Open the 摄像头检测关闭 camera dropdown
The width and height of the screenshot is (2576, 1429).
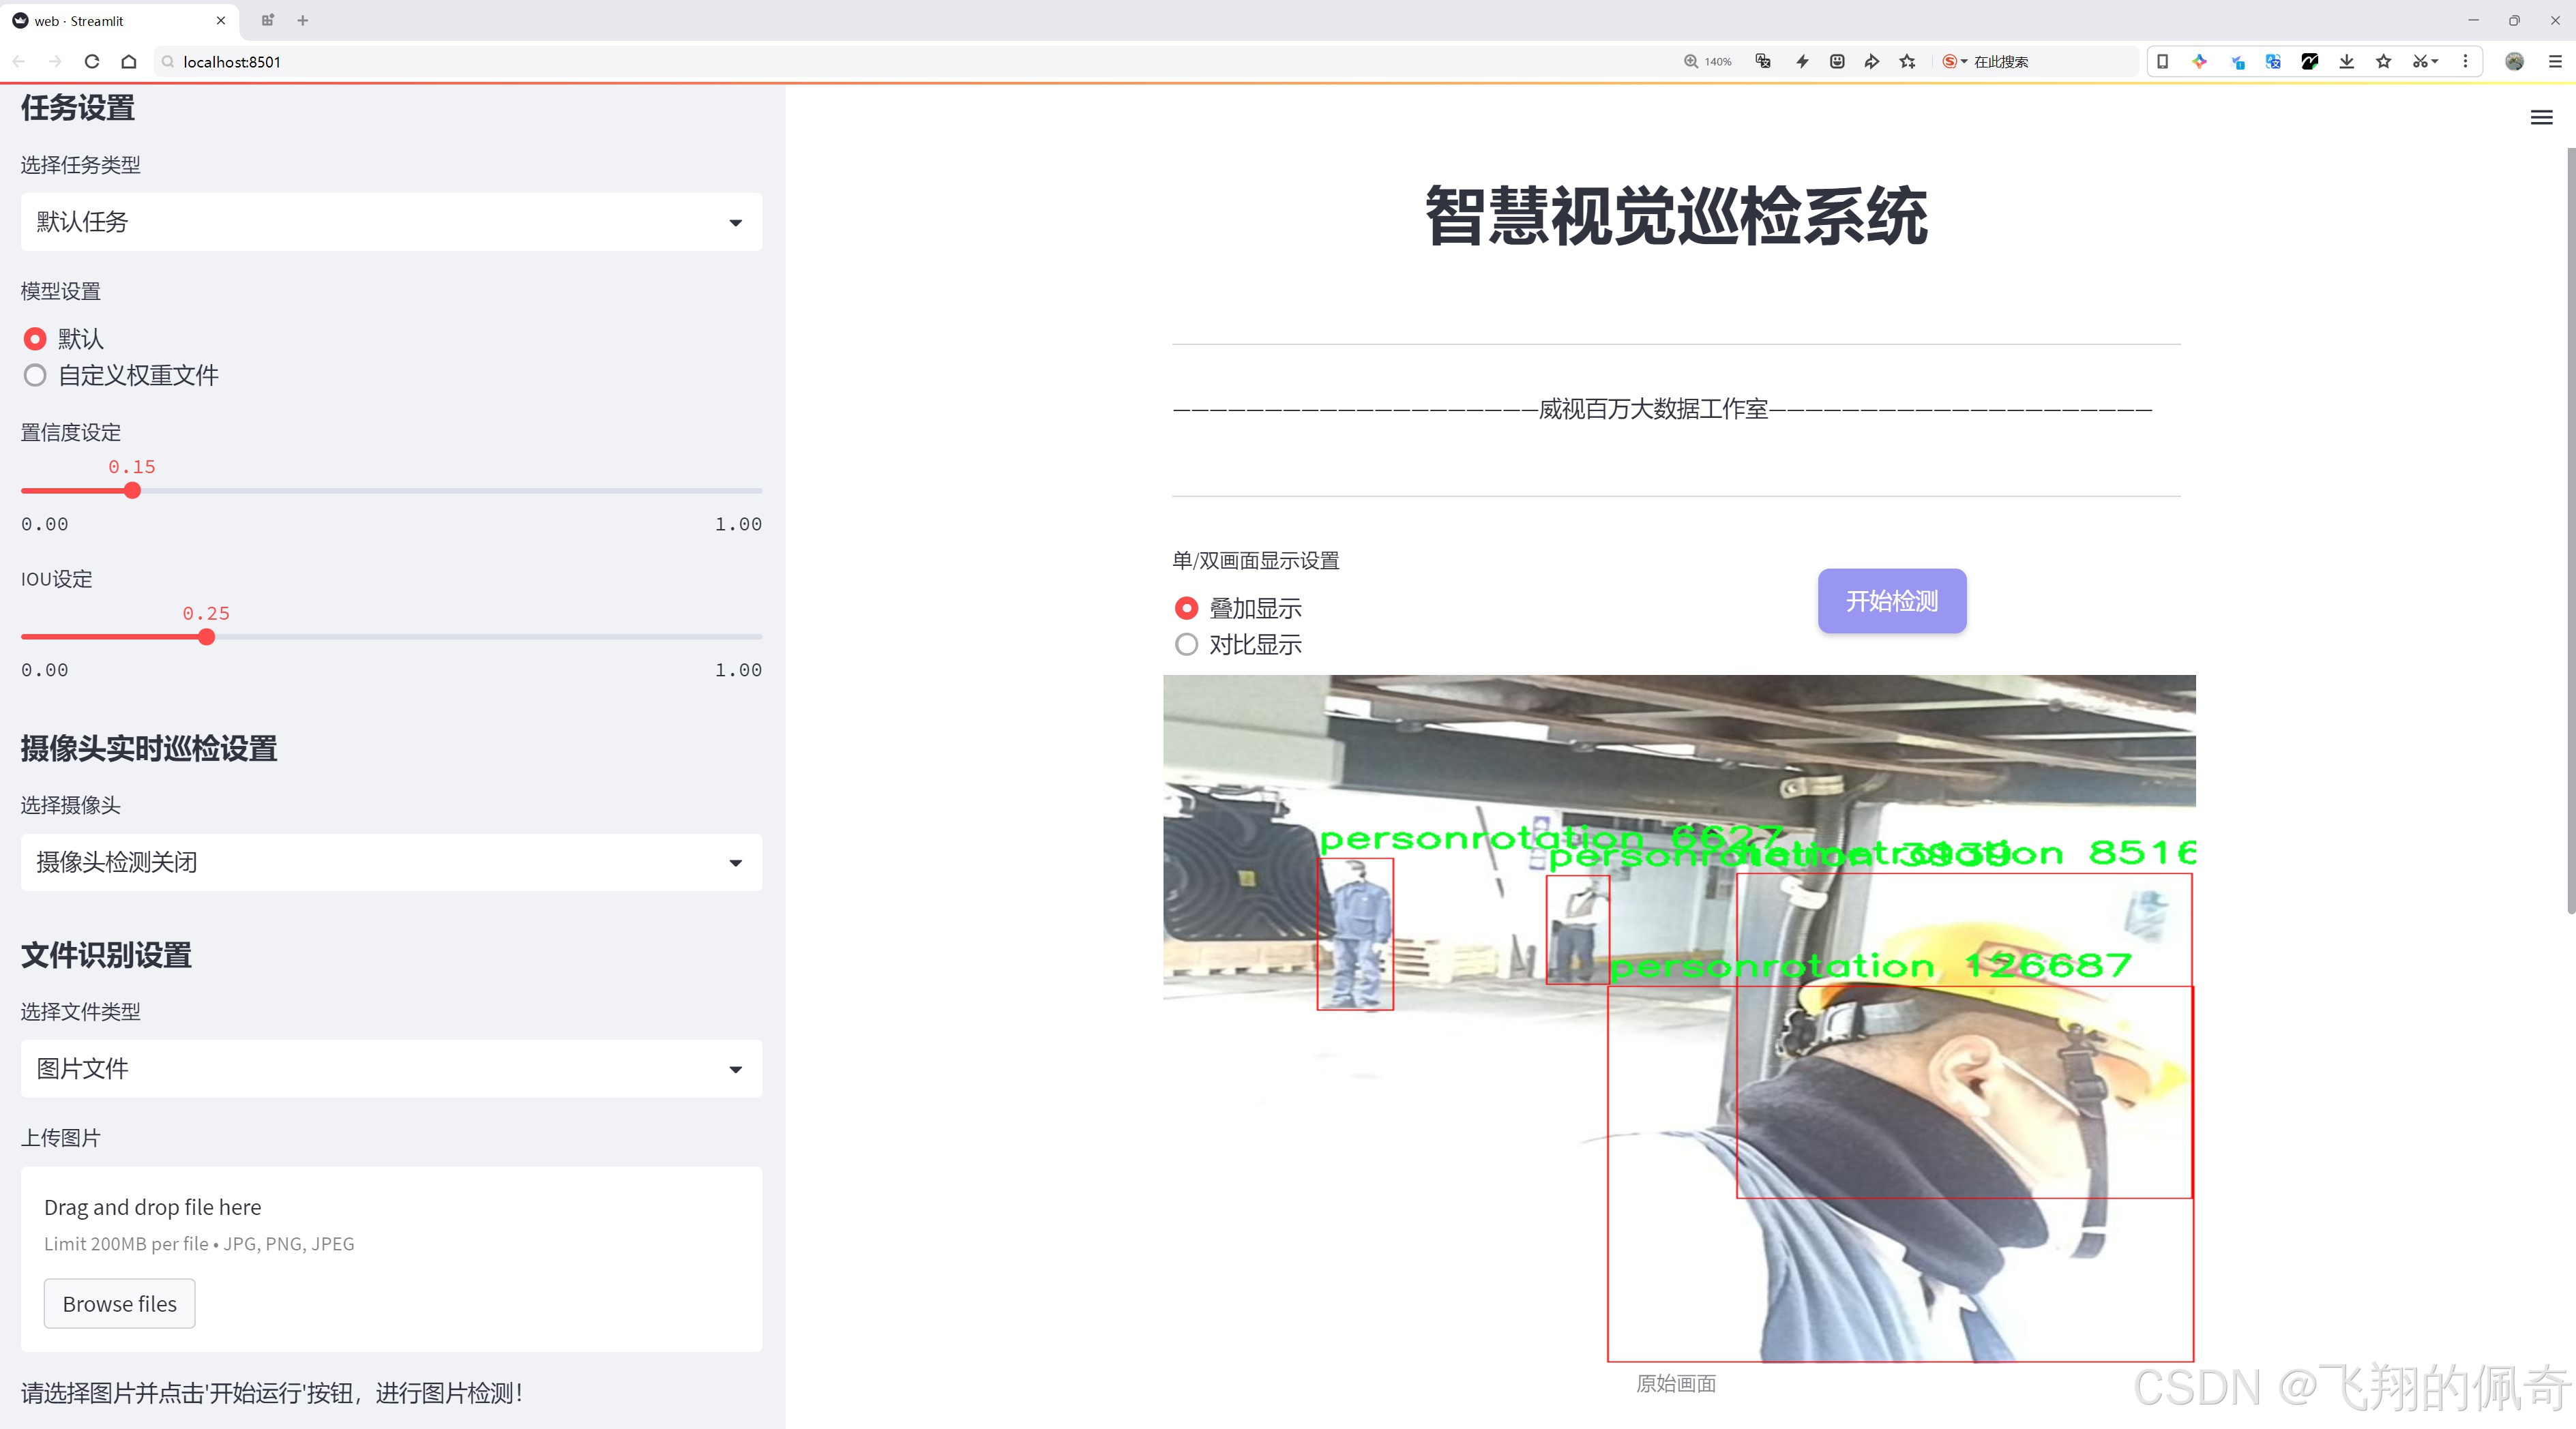coord(390,861)
